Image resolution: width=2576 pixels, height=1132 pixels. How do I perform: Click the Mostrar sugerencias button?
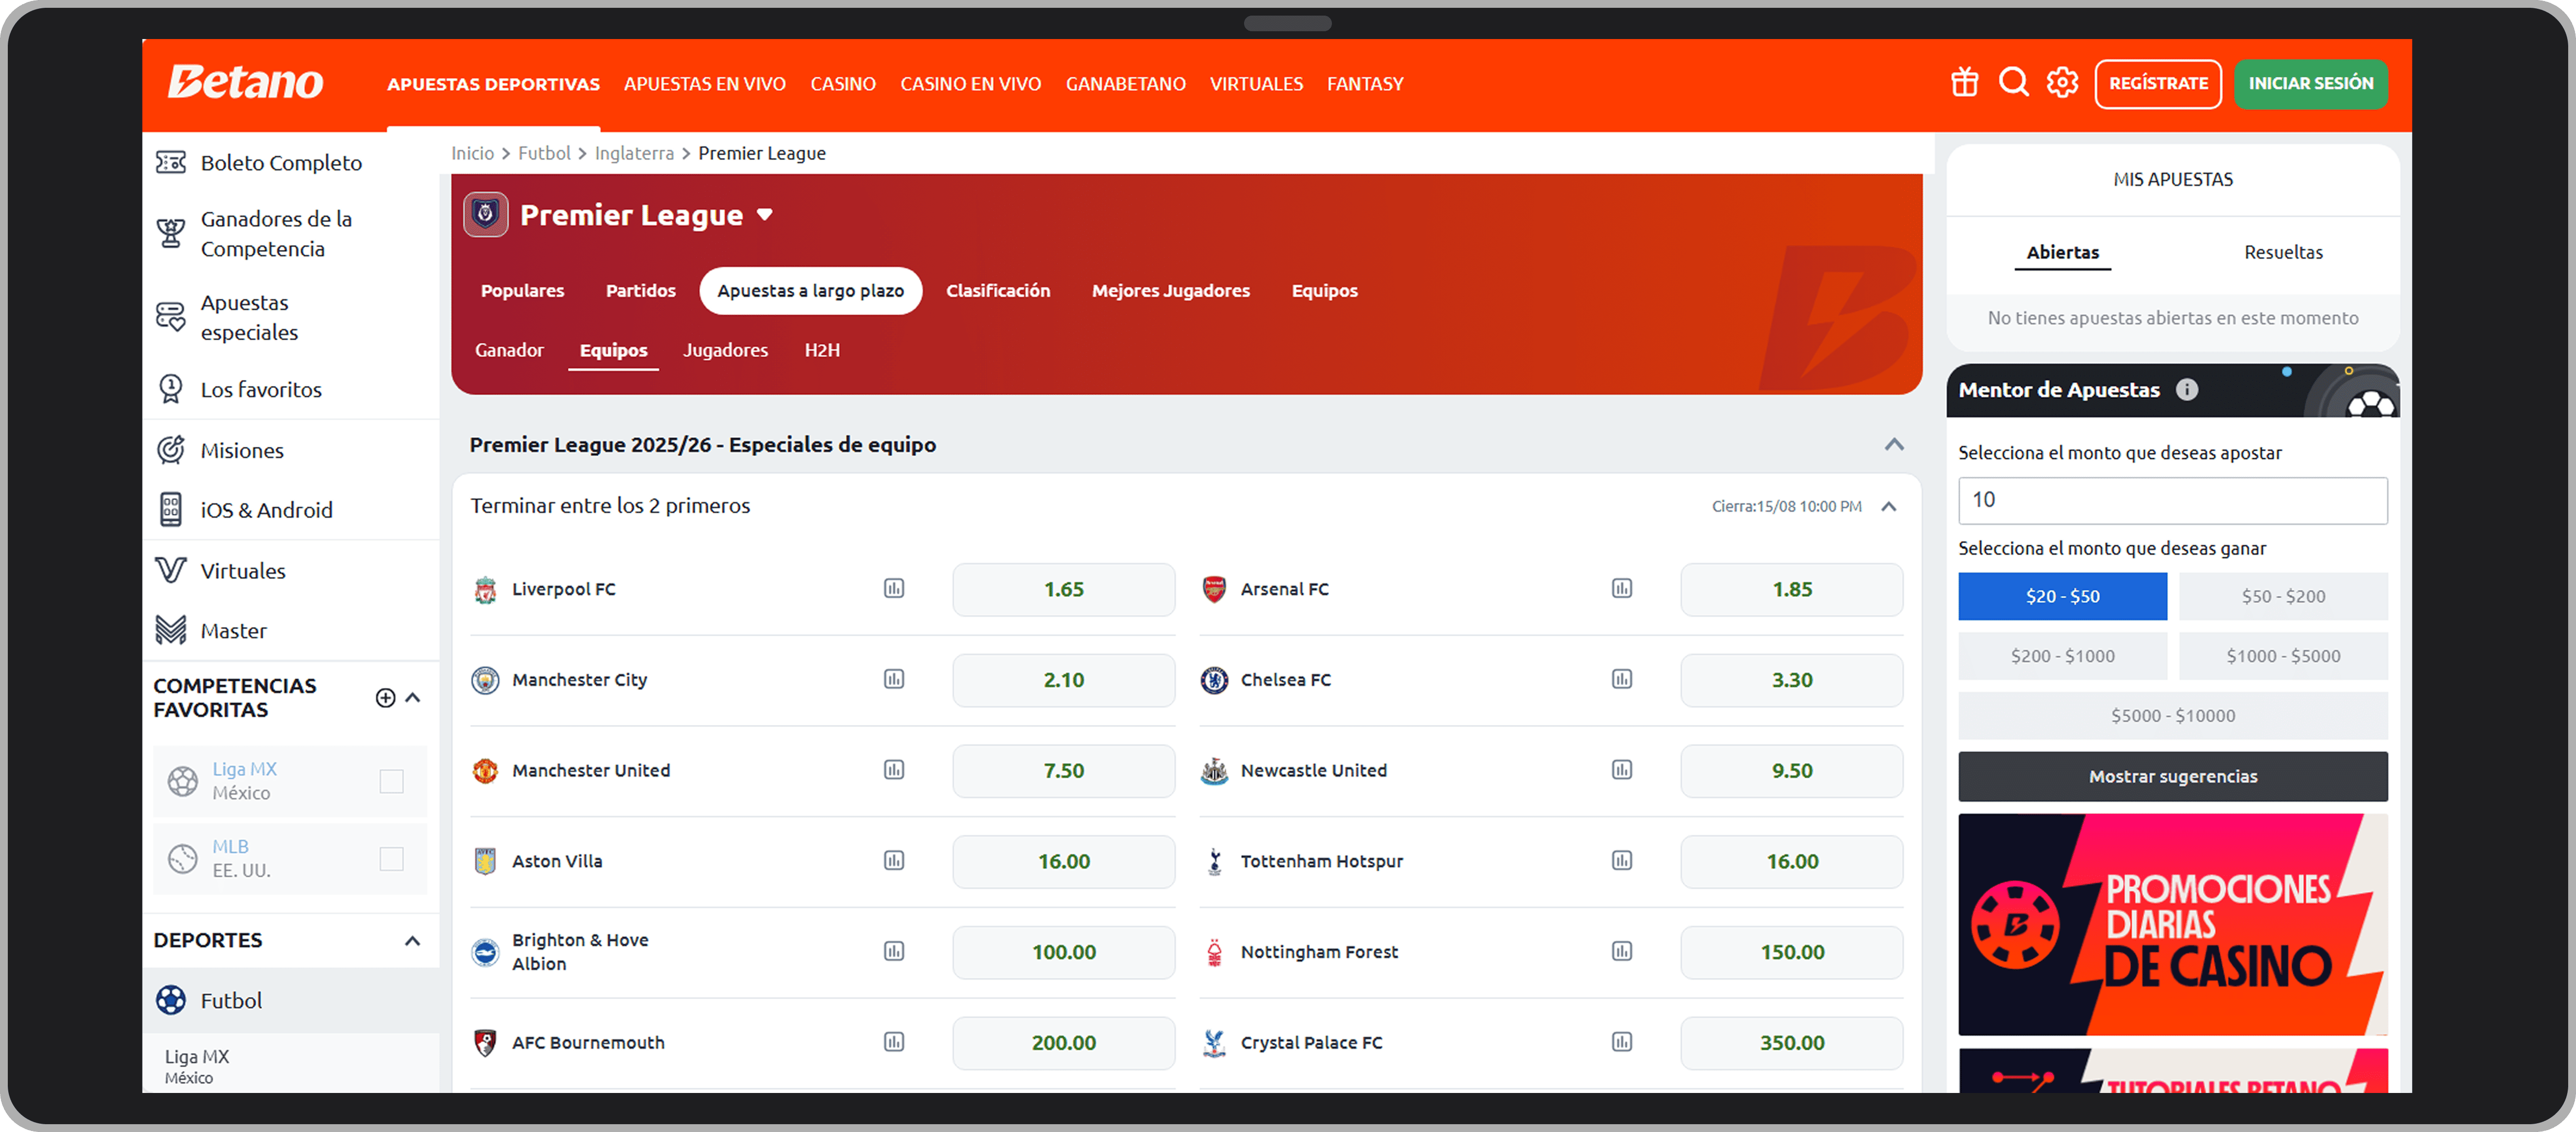[x=2173, y=776]
